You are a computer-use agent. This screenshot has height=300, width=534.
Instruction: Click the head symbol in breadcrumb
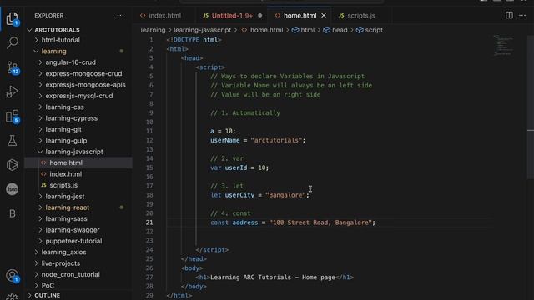pos(335,30)
